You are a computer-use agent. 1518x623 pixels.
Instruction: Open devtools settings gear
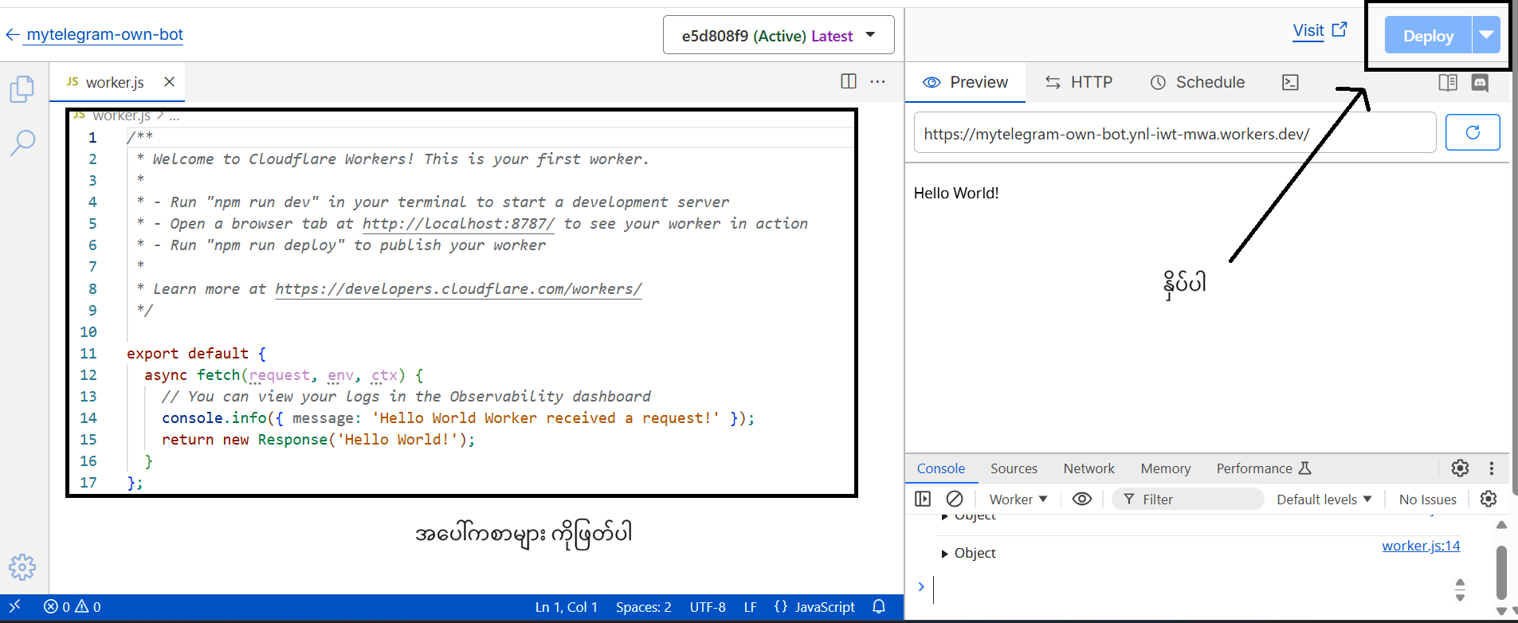(1460, 468)
